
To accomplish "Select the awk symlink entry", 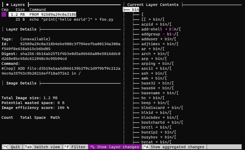I will [145, 78].
